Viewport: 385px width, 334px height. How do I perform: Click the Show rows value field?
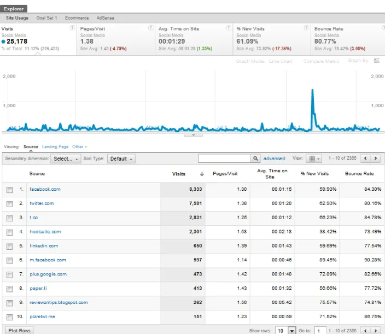pos(282,331)
